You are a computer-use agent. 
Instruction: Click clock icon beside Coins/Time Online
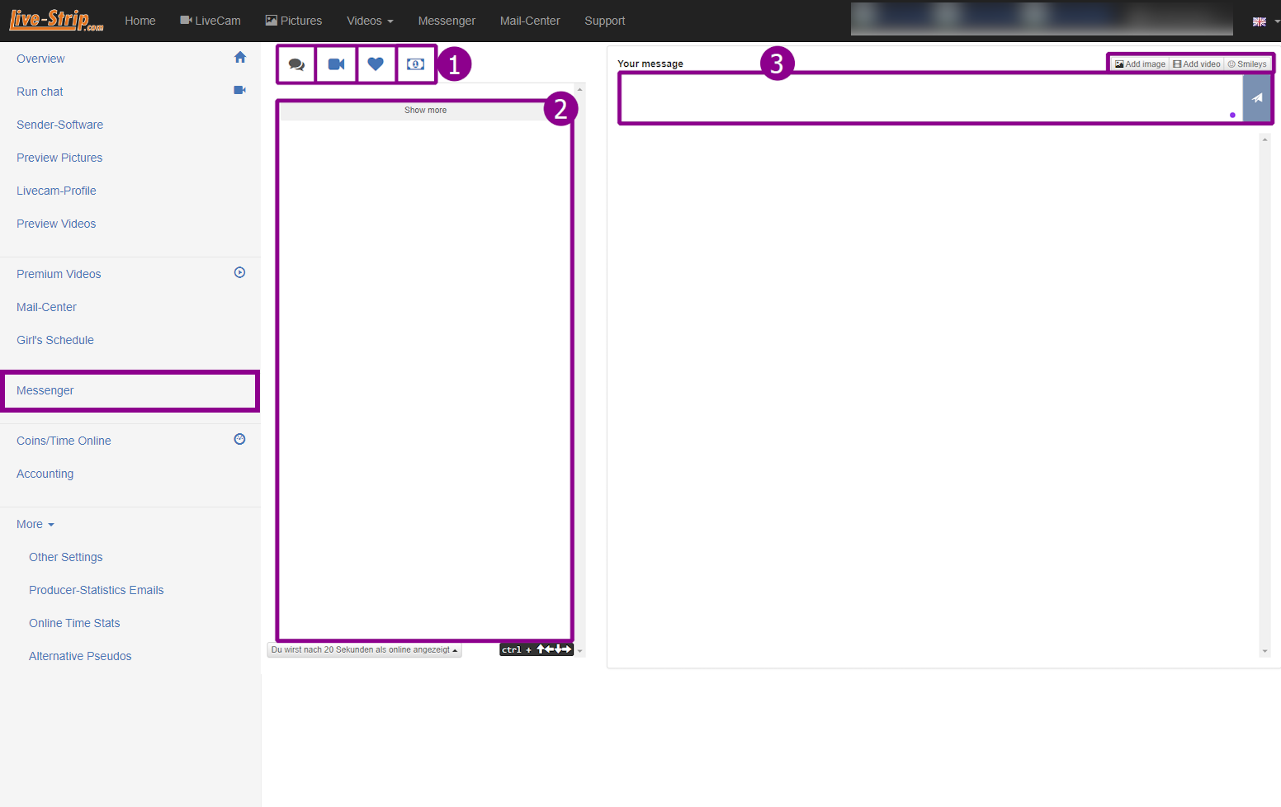click(x=239, y=440)
